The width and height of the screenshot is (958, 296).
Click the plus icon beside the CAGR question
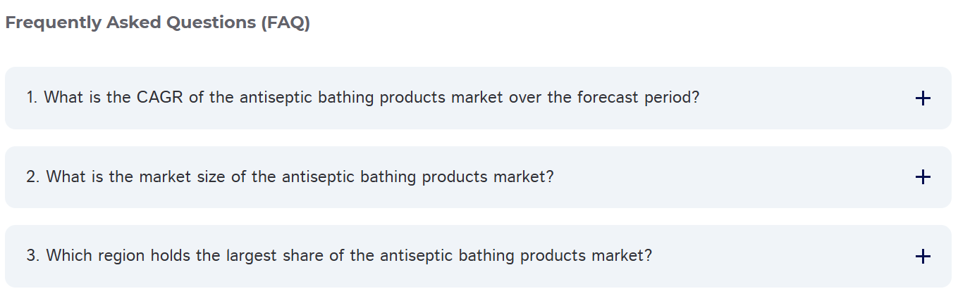(922, 98)
